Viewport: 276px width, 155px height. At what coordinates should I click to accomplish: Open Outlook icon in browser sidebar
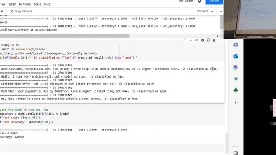pyautogui.click(x=235, y=56)
